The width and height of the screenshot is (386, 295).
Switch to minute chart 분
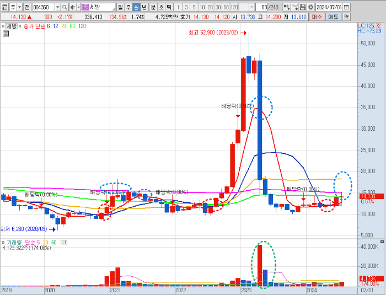pyautogui.click(x=153, y=7)
